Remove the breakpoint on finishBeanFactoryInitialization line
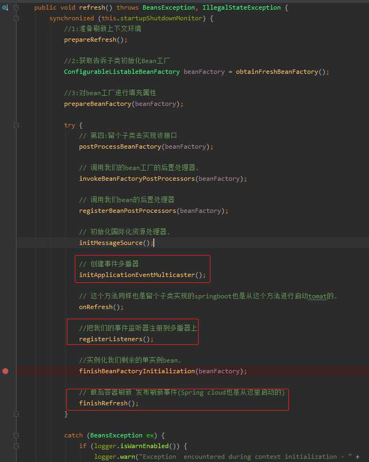 point(5,371)
